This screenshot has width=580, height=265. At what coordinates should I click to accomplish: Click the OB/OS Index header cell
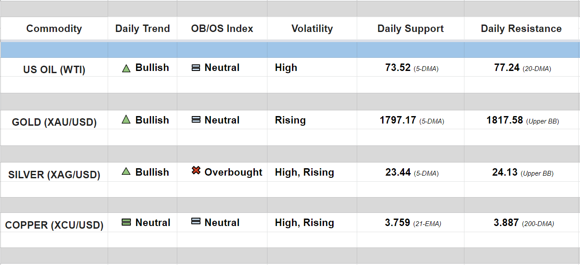pos(222,29)
